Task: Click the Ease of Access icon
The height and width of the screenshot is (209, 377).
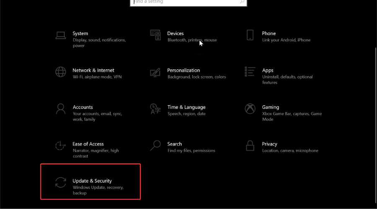Action: tap(60, 145)
